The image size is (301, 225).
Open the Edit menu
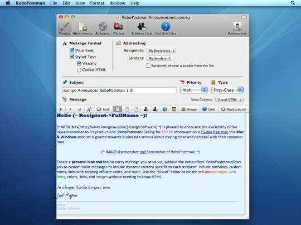pyautogui.click(x=66, y=3)
